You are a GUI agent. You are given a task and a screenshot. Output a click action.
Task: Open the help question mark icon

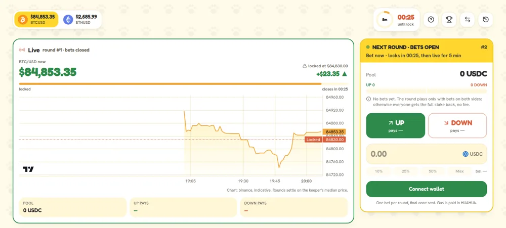point(431,20)
